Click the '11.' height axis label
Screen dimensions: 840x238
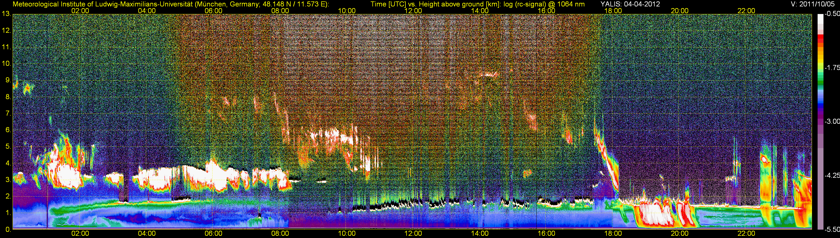tap(6, 47)
